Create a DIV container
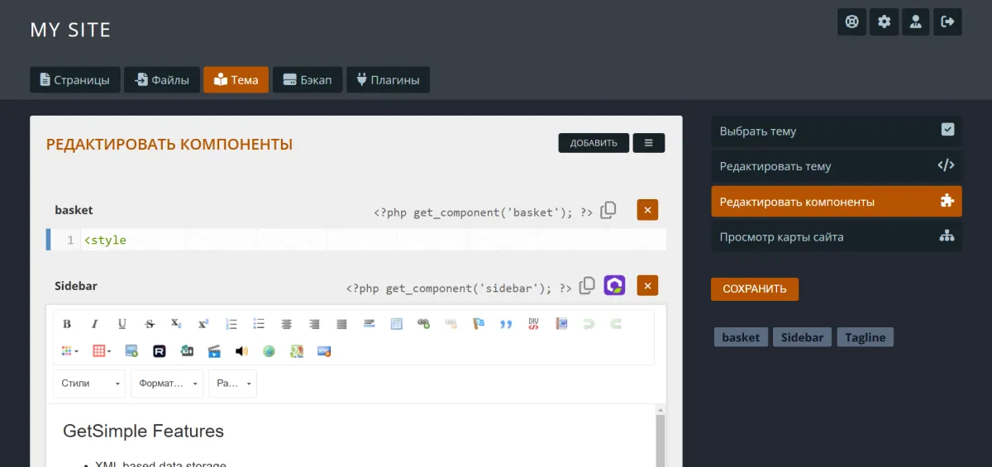The image size is (992, 467). (x=534, y=324)
